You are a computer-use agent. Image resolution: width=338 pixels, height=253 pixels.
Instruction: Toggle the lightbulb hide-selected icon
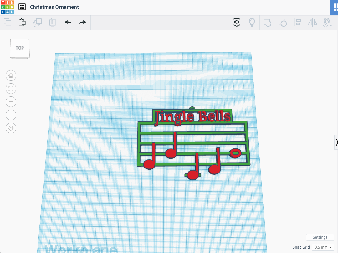pyautogui.click(x=252, y=22)
